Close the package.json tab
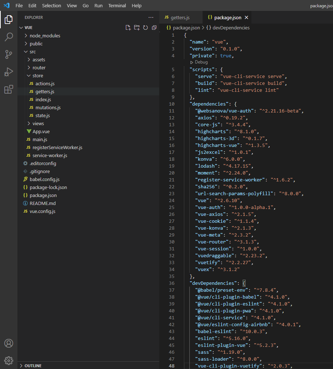The width and height of the screenshot is (333, 369). tap(247, 17)
